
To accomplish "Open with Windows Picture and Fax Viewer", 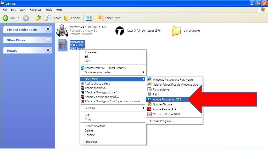I will click(x=174, y=80).
